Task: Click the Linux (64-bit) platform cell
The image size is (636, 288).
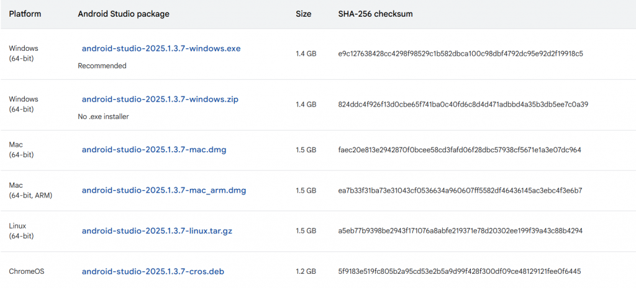Action: (21, 230)
